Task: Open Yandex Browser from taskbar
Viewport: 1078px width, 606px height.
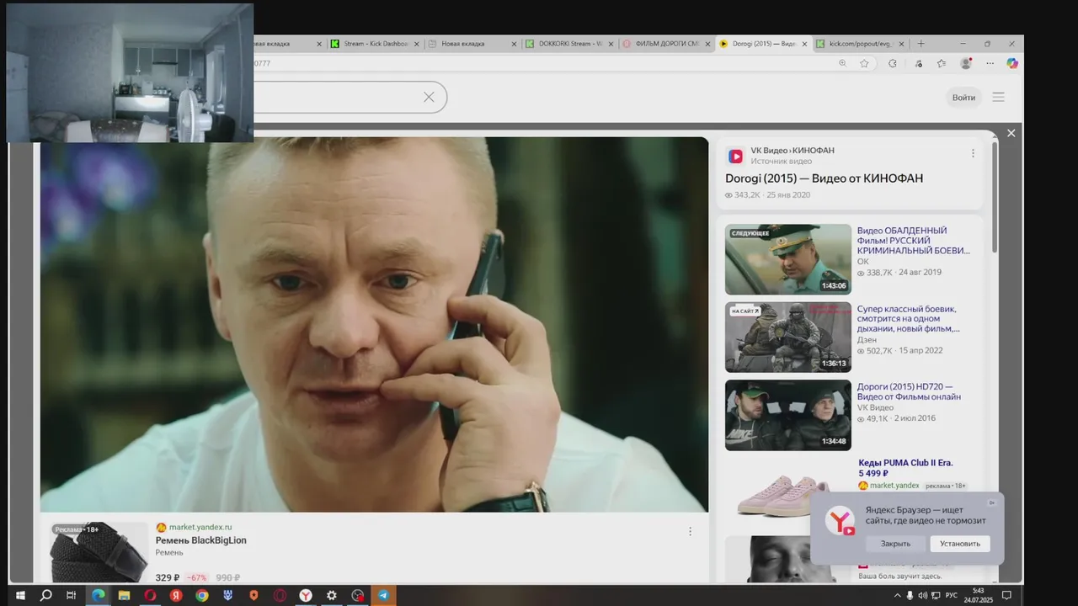Action: [x=306, y=595]
